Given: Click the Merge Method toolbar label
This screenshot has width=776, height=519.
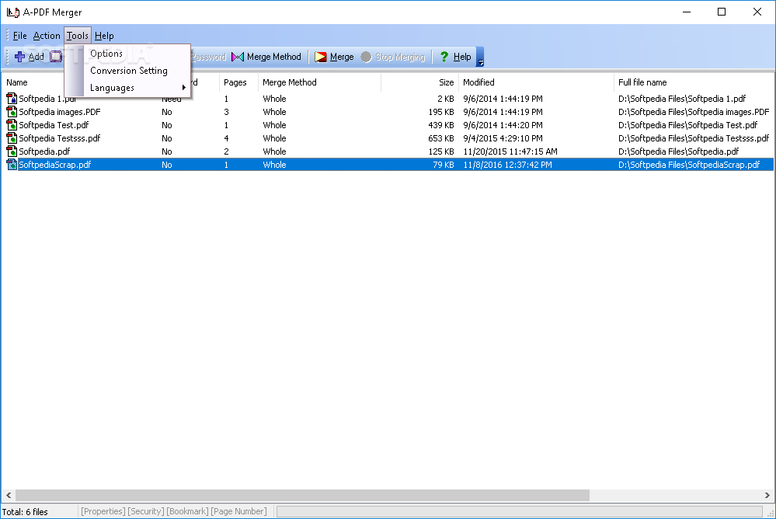Looking at the screenshot, I should coord(273,57).
